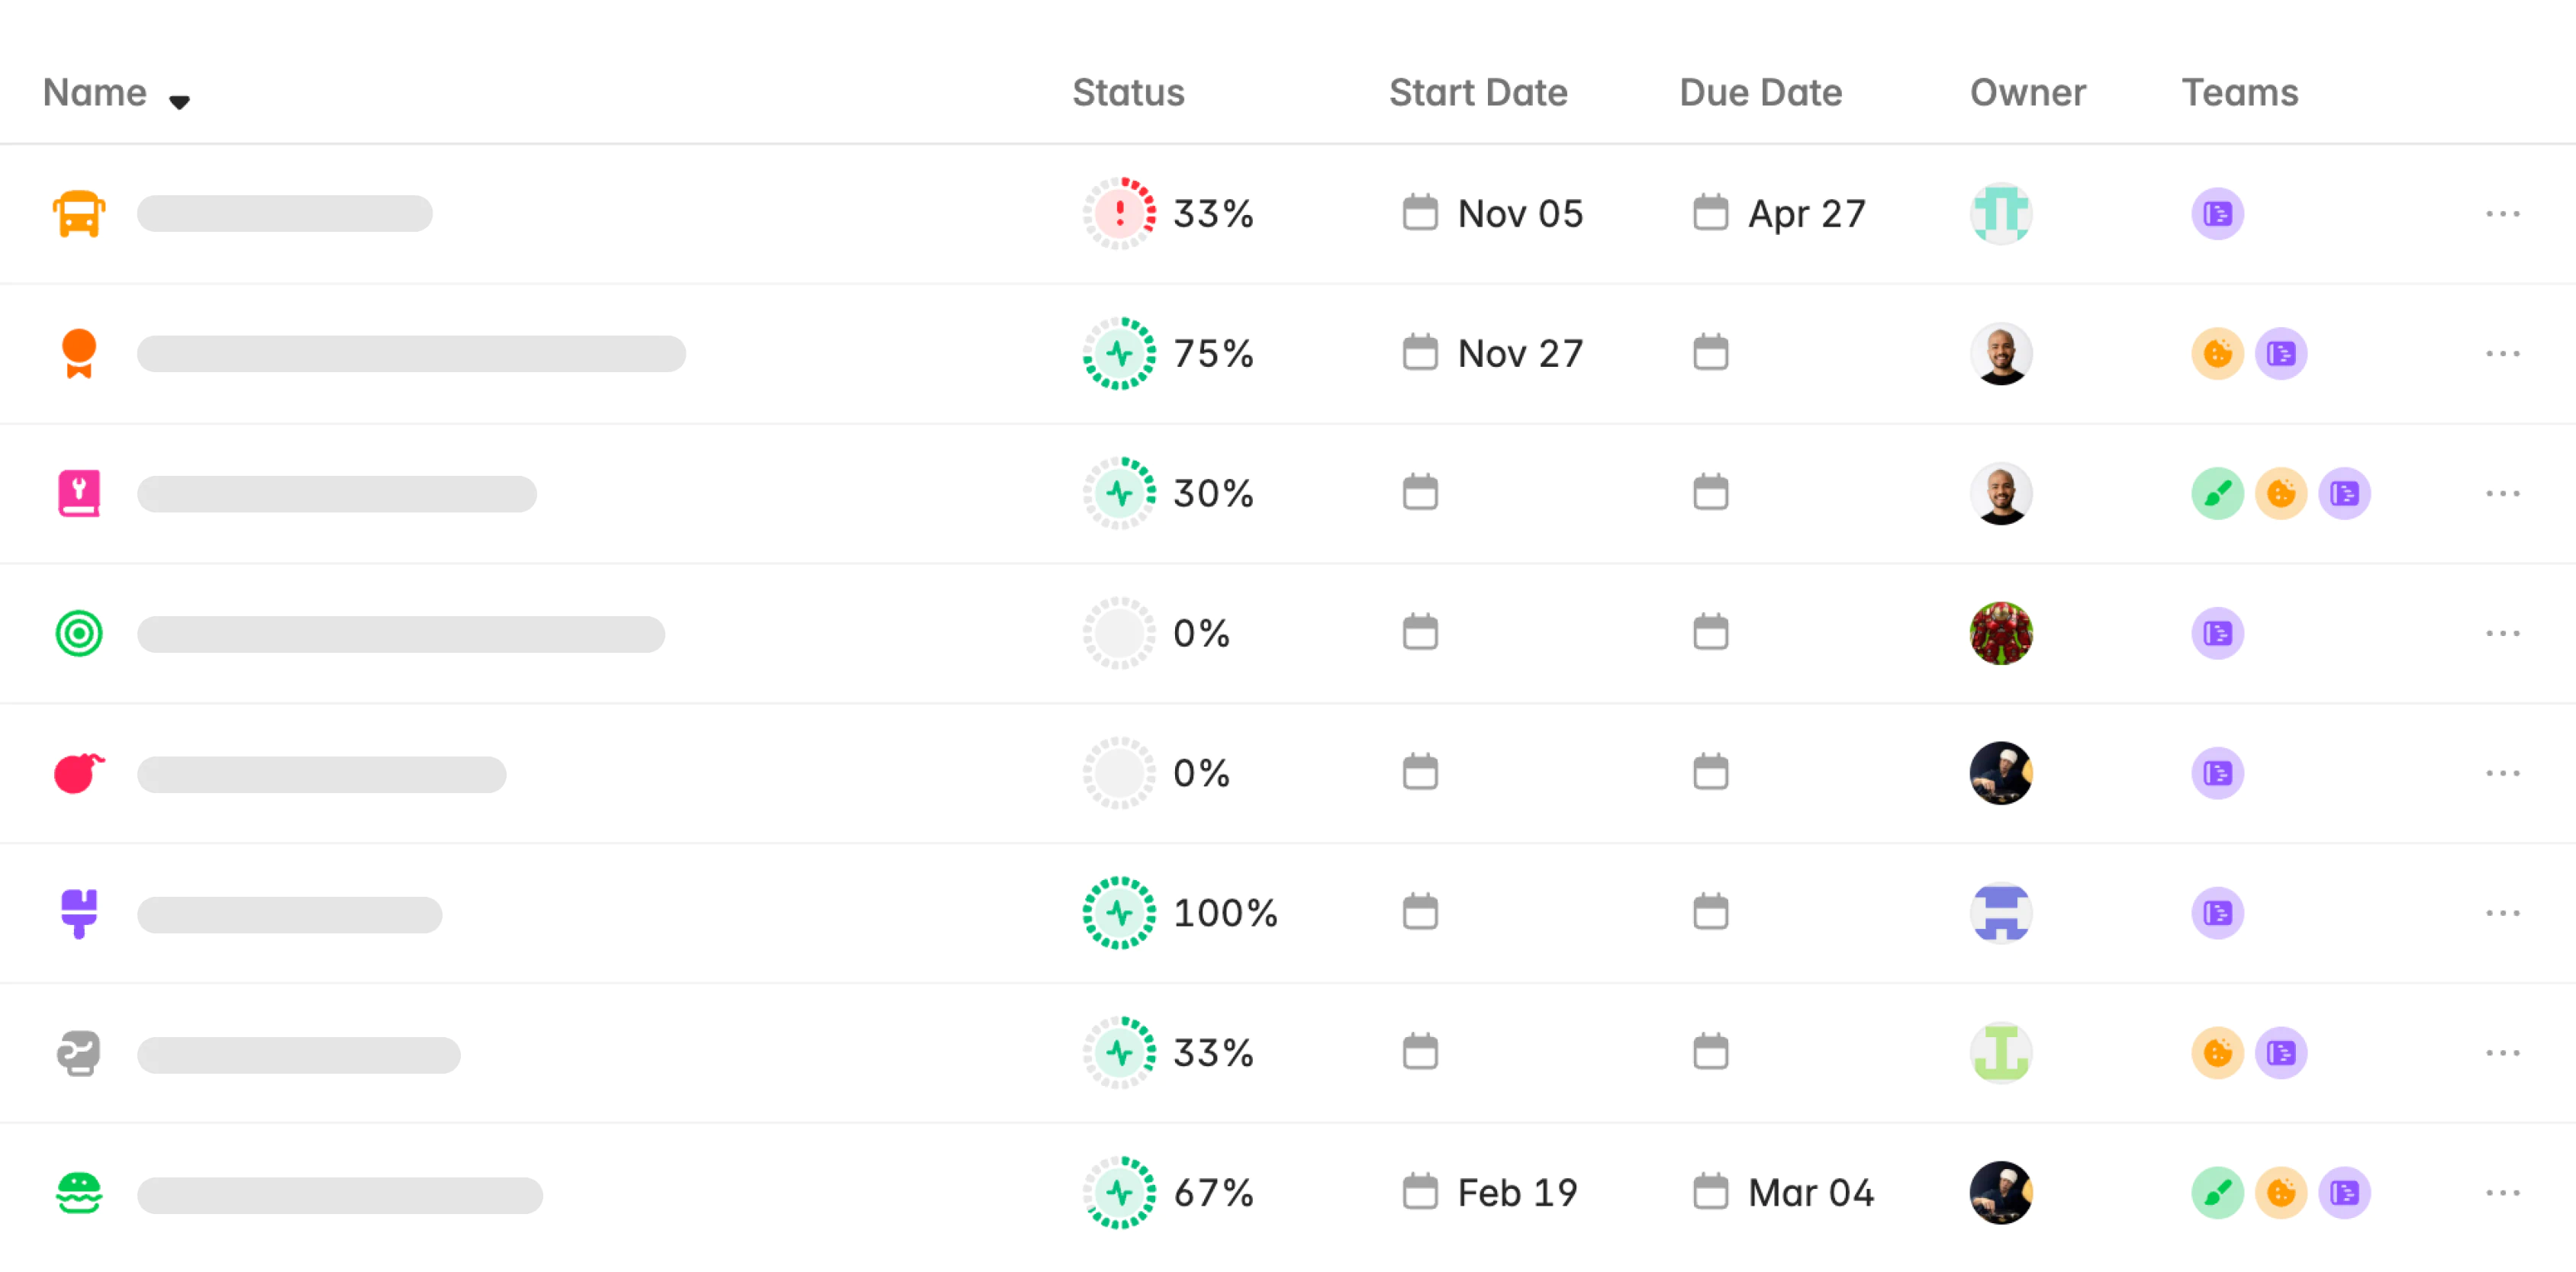Click the orange cookie team badge in Mar 04 row
This screenshot has width=2576, height=1272.
click(x=2280, y=1192)
